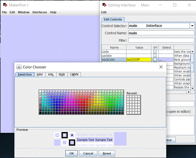Toggle the 0/1 checkbox in code row
This screenshot has width=196, height=158.
click(155, 52)
